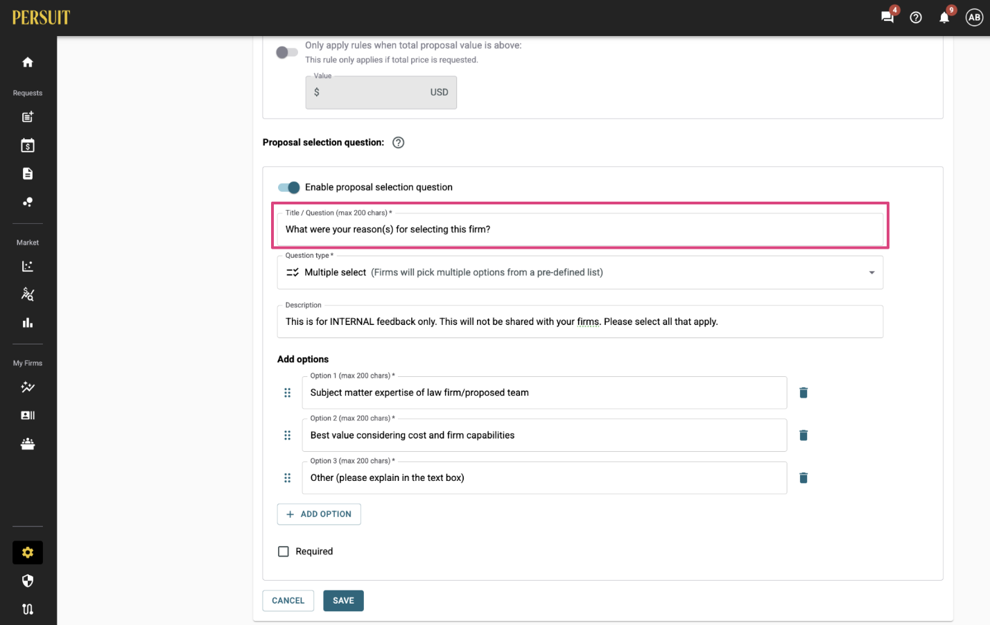Disable the proposal selection question toggle
This screenshot has width=990, height=625.
(289, 188)
